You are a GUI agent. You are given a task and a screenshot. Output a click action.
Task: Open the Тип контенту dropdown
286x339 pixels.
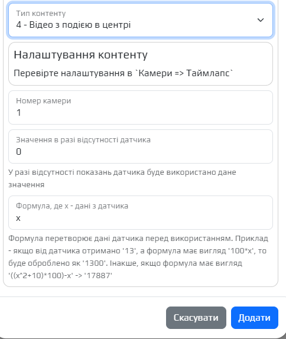141,20
